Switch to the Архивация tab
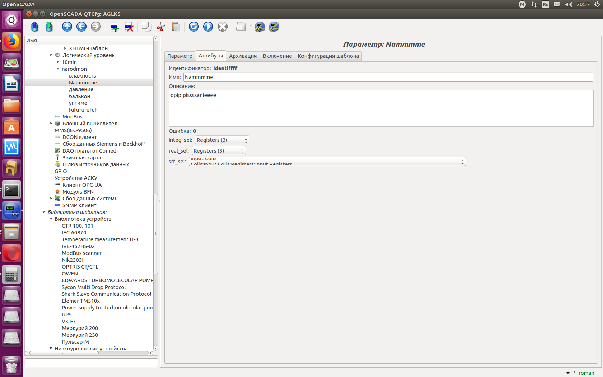Screen dimensions: 603x377 [x=243, y=56]
